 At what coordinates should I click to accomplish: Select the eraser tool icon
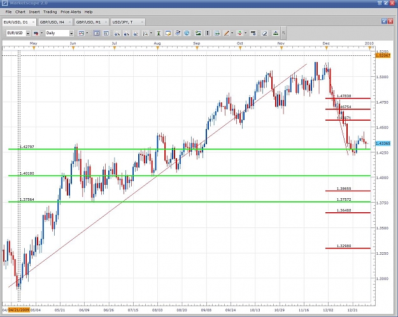tap(264, 33)
